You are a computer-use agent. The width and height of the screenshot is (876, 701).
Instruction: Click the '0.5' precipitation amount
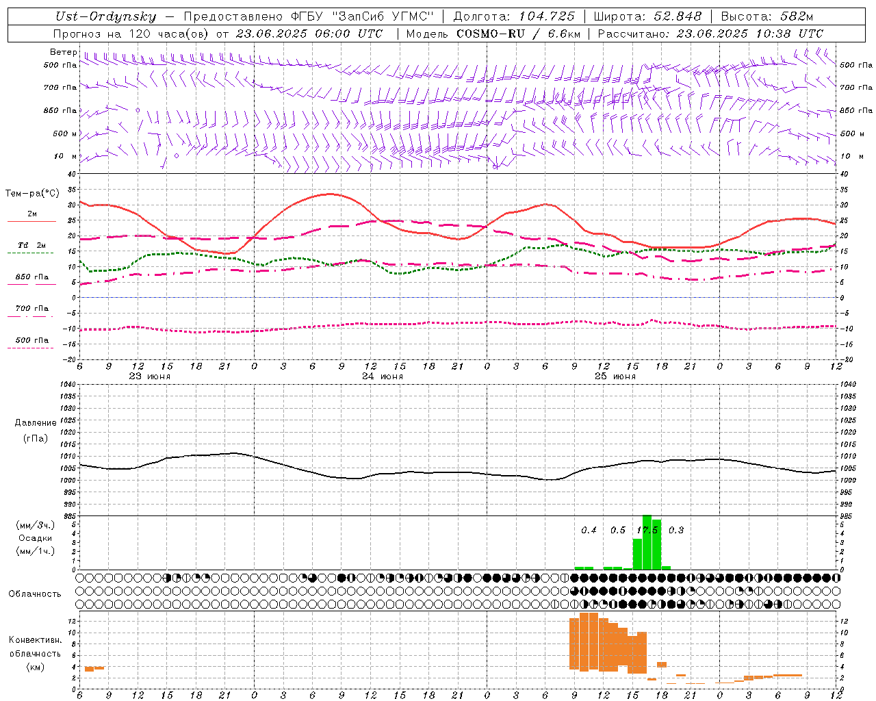[x=617, y=531]
